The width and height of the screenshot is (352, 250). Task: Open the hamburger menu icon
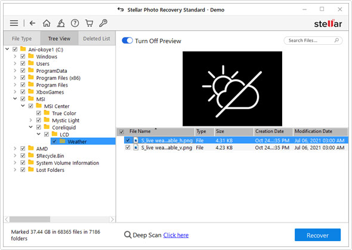pos(14,23)
